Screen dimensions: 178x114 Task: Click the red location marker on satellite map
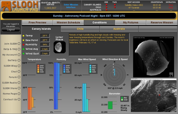[159, 95]
